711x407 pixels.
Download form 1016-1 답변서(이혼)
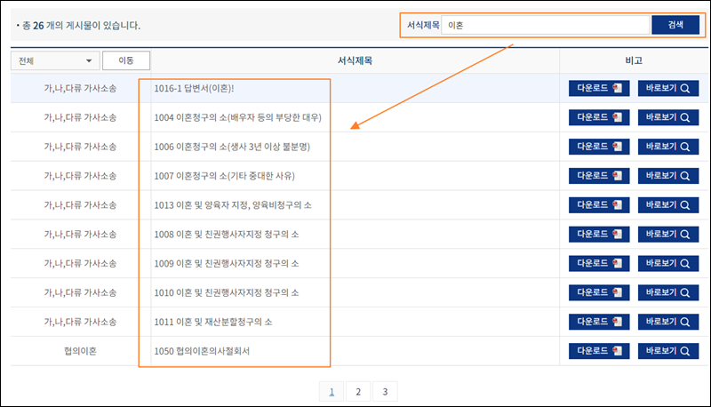[599, 88]
